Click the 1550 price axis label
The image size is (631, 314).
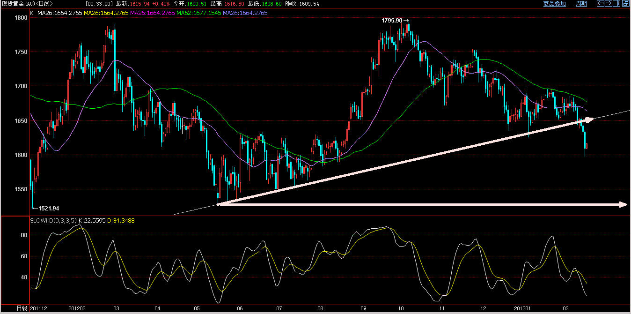pyautogui.click(x=22, y=189)
